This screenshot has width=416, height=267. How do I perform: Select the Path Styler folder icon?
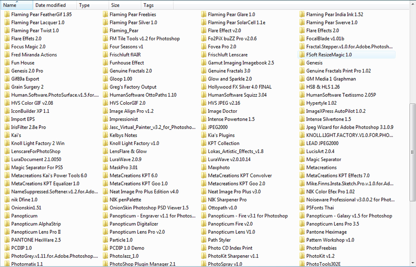pyautogui.click(x=204, y=240)
